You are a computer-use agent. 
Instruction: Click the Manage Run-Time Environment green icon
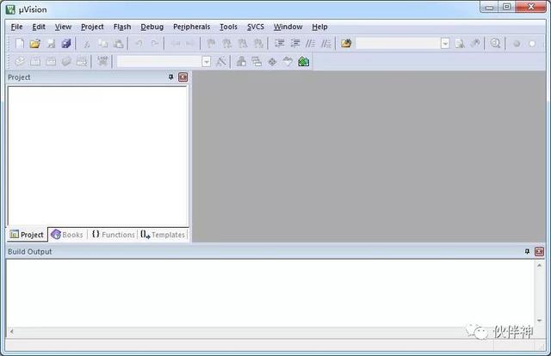pos(303,61)
